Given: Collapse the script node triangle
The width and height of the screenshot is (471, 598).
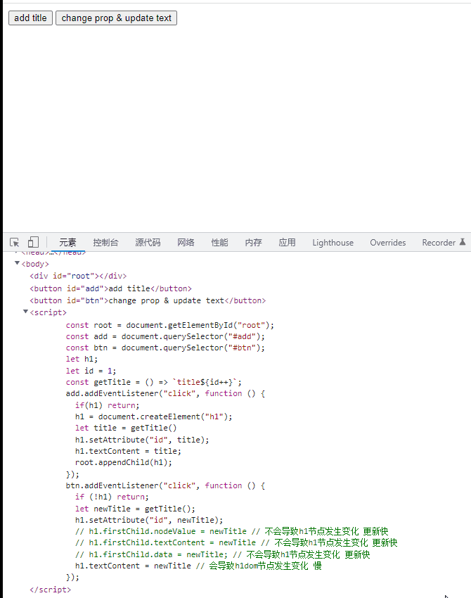Looking at the screenshot, I should point(25,312).
